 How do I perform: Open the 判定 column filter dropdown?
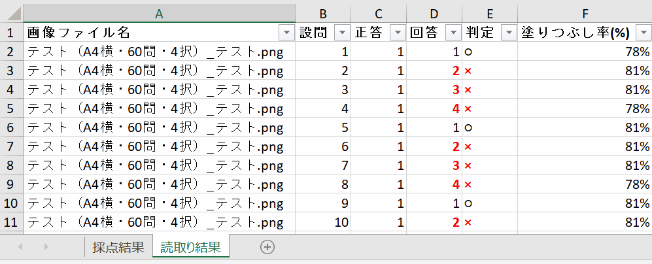point(507,33)
